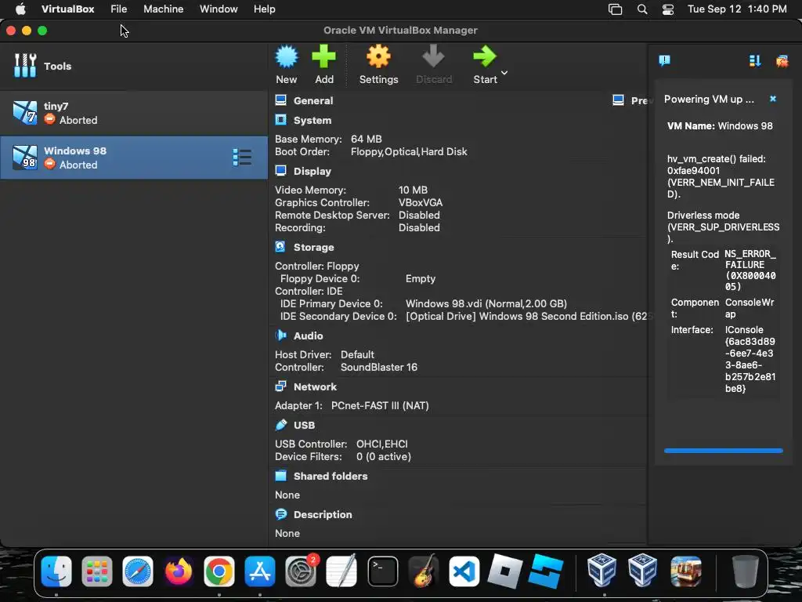
Task: Open Spotlight search in menu bar
Action: tap(642, 9)
